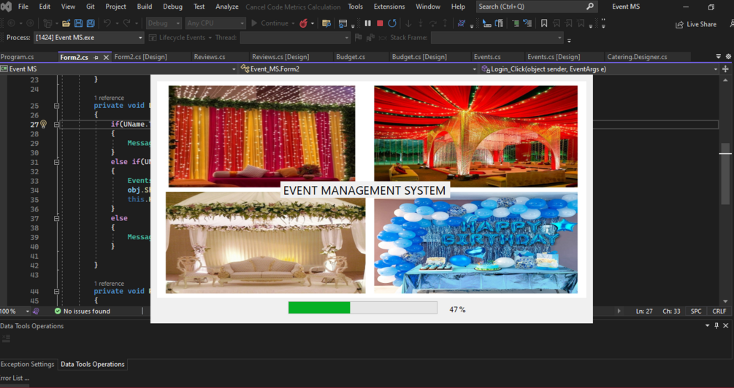The image size is (734, 388).
Task: Click the Find in Files folder icon
Action: click(326, 23)
